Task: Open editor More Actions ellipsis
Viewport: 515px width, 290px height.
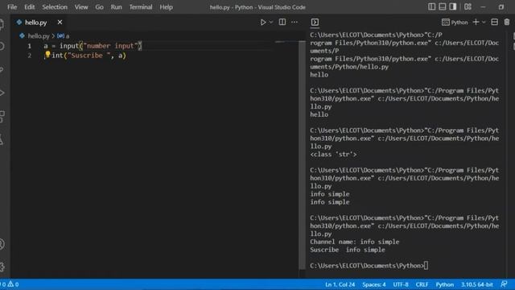Action: [x=295, y=23]
